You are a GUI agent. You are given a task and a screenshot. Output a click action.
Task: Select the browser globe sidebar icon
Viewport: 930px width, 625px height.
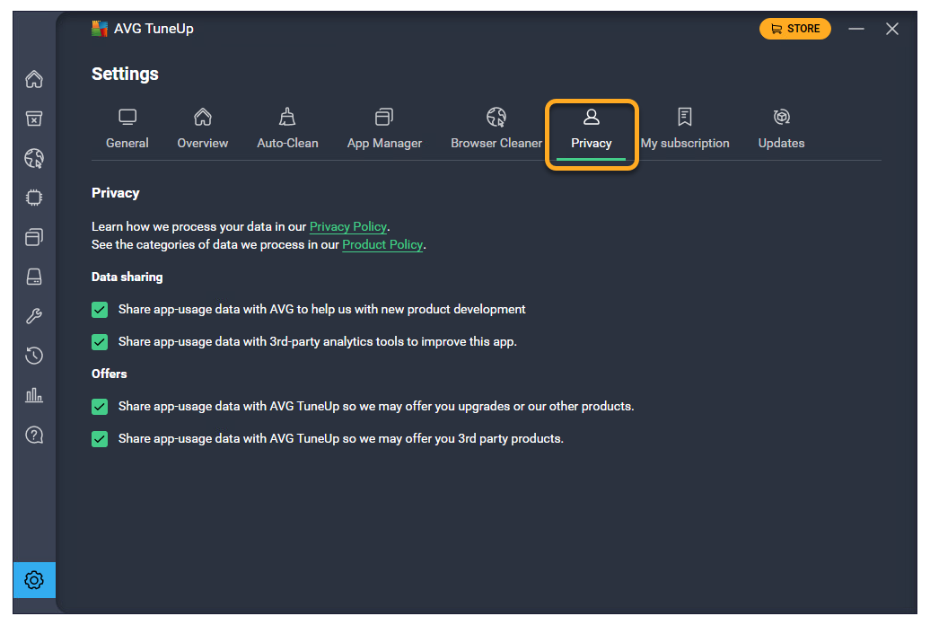[x=34, y=159]
